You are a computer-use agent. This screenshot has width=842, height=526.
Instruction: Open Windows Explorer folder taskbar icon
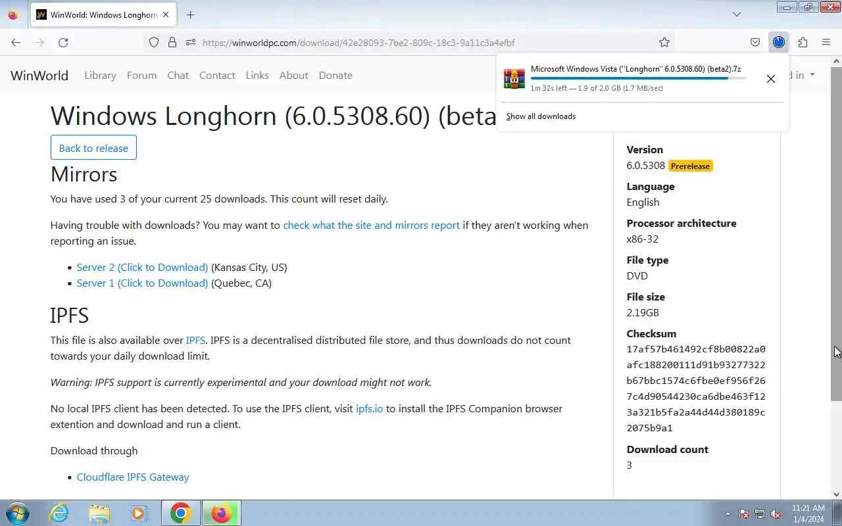[x=99, y=513]
